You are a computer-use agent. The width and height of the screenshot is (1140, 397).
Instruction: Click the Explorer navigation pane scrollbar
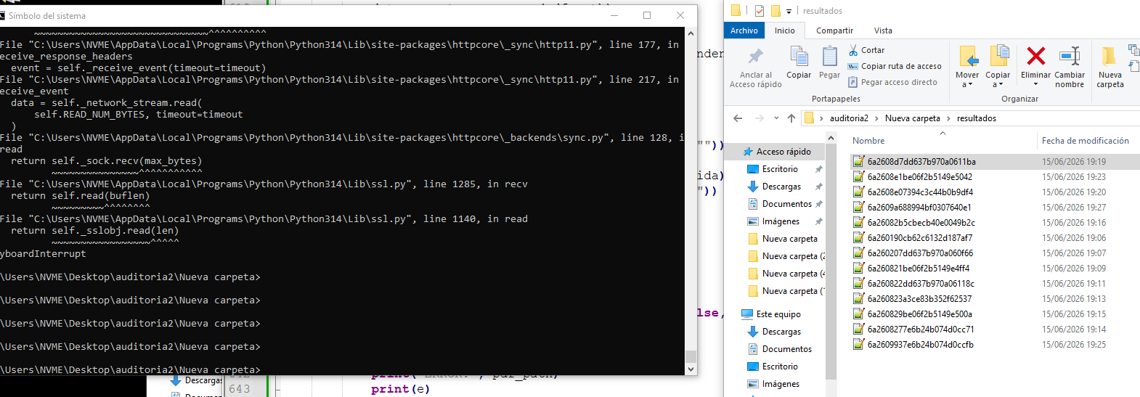point(831,261)
